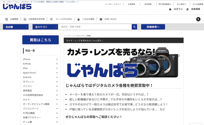The width and height of the screenshot is (204, 125).
Task: Expand the Android category plus
Action: (x=57, y=77)
